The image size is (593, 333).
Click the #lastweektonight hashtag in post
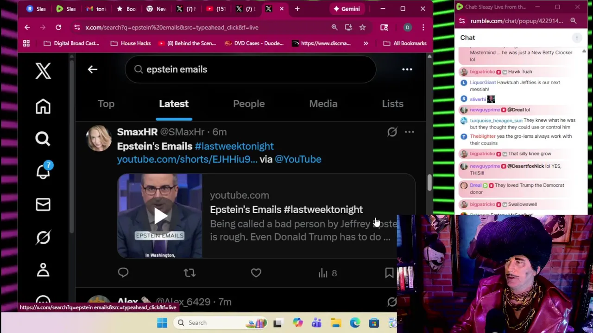coord(234,146)
